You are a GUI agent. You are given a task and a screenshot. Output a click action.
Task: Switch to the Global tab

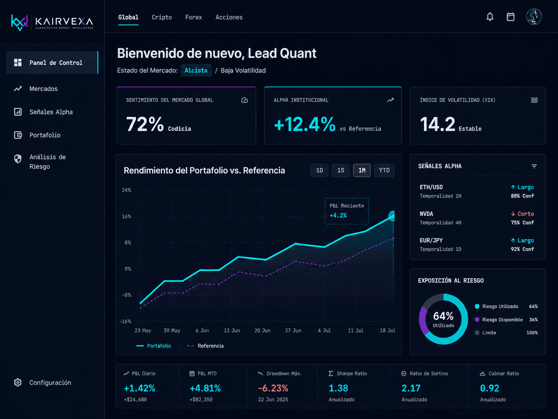[128, 17]
